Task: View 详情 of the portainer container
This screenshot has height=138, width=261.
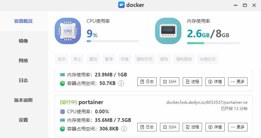Action: pos(215,127)
